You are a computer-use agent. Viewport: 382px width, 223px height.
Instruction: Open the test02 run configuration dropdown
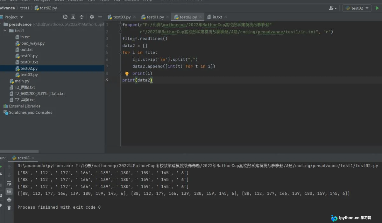pyautogui.click(x=357, y=8)
